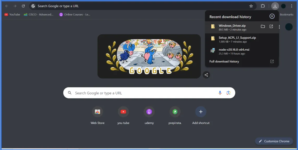The width and height of the screenshot is (298, 150).
Task: Share the Google Doodle
Action: [206, 75]
